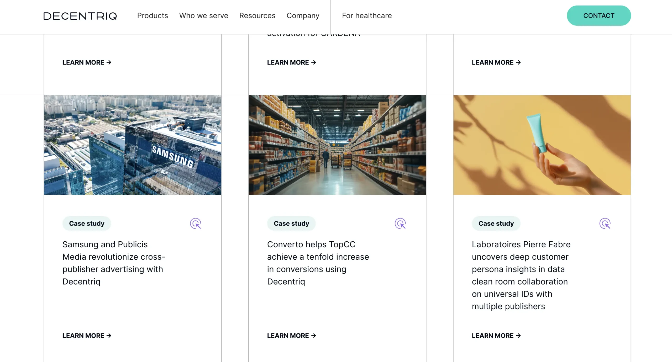672x362 pixels.
Task: Click the CONTACT button
Action: [x=599, y=16]
